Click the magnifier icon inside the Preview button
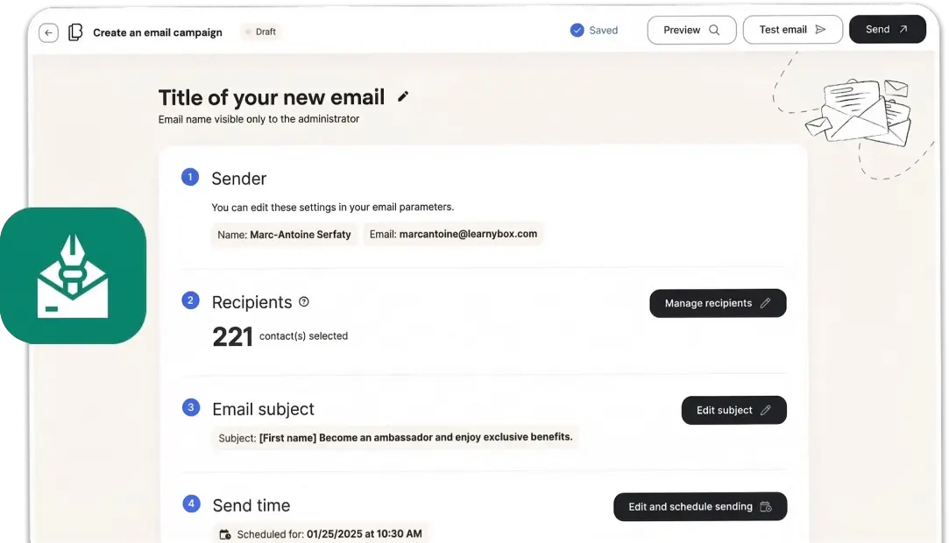The height and width of the screenshot is (543, 949). (714, 29)
